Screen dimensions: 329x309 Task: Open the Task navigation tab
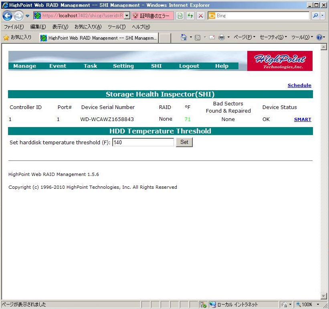pos(90,66)
